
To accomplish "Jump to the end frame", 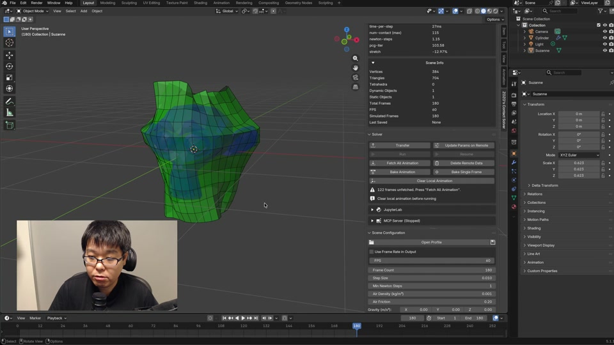I will (x=256, y=318).
